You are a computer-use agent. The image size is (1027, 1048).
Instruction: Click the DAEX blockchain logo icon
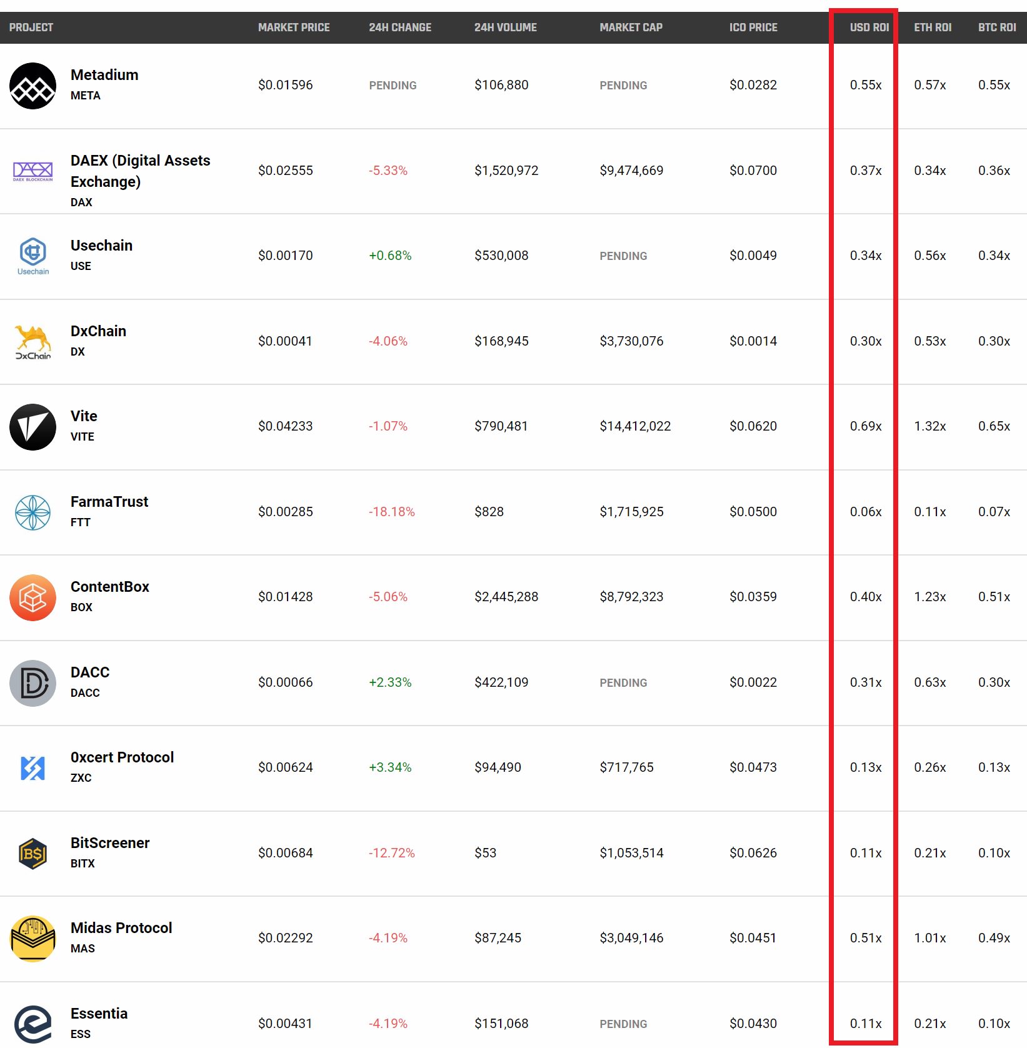pos(33,170)
